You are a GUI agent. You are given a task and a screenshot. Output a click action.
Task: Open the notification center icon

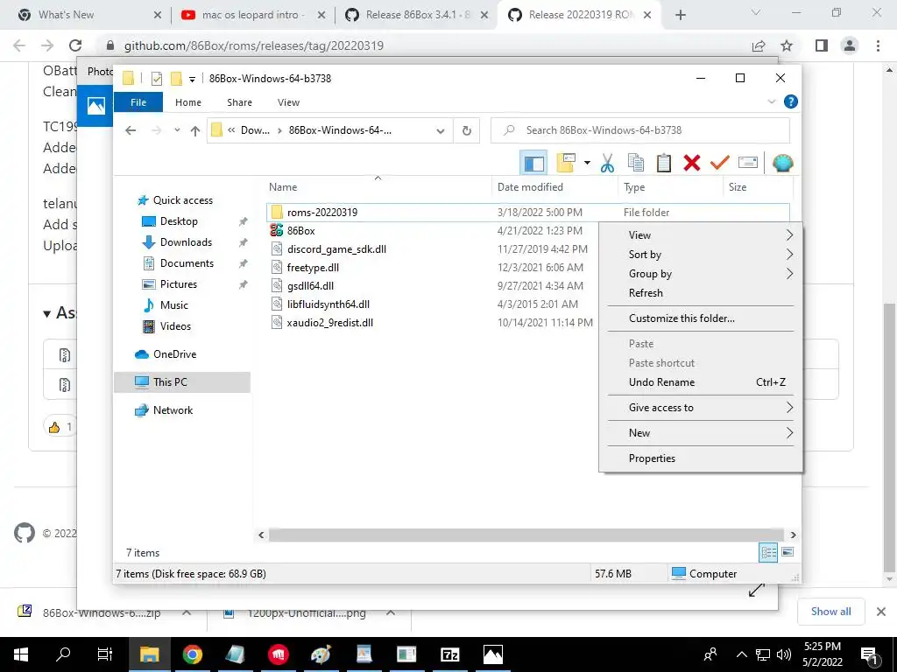click(x=870, y=655)
